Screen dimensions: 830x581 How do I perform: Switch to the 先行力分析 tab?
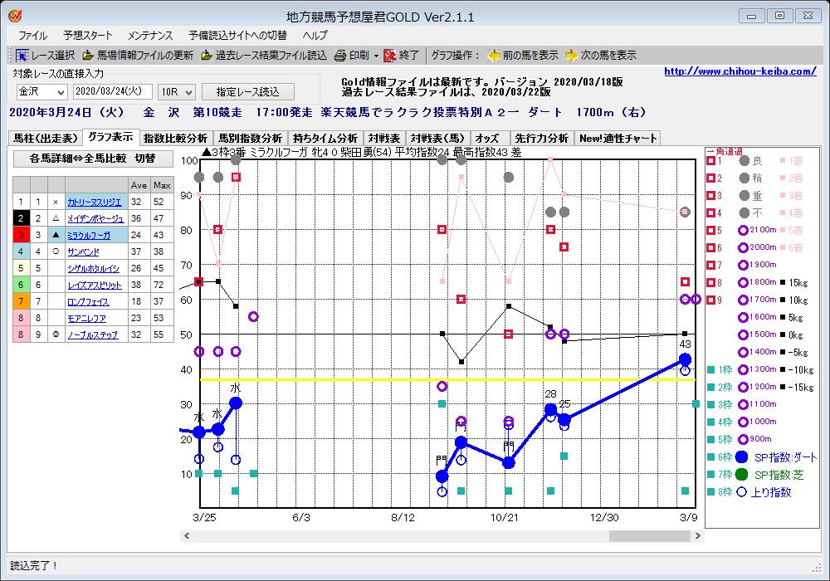pos(541,138)
